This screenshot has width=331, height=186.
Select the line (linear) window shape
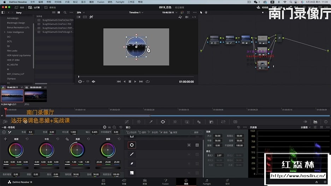pos(132,154)
